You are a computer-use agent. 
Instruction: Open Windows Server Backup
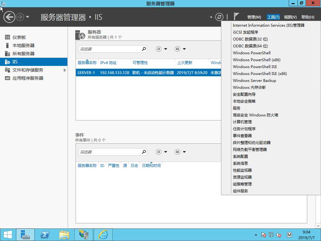tap(254, 81)
